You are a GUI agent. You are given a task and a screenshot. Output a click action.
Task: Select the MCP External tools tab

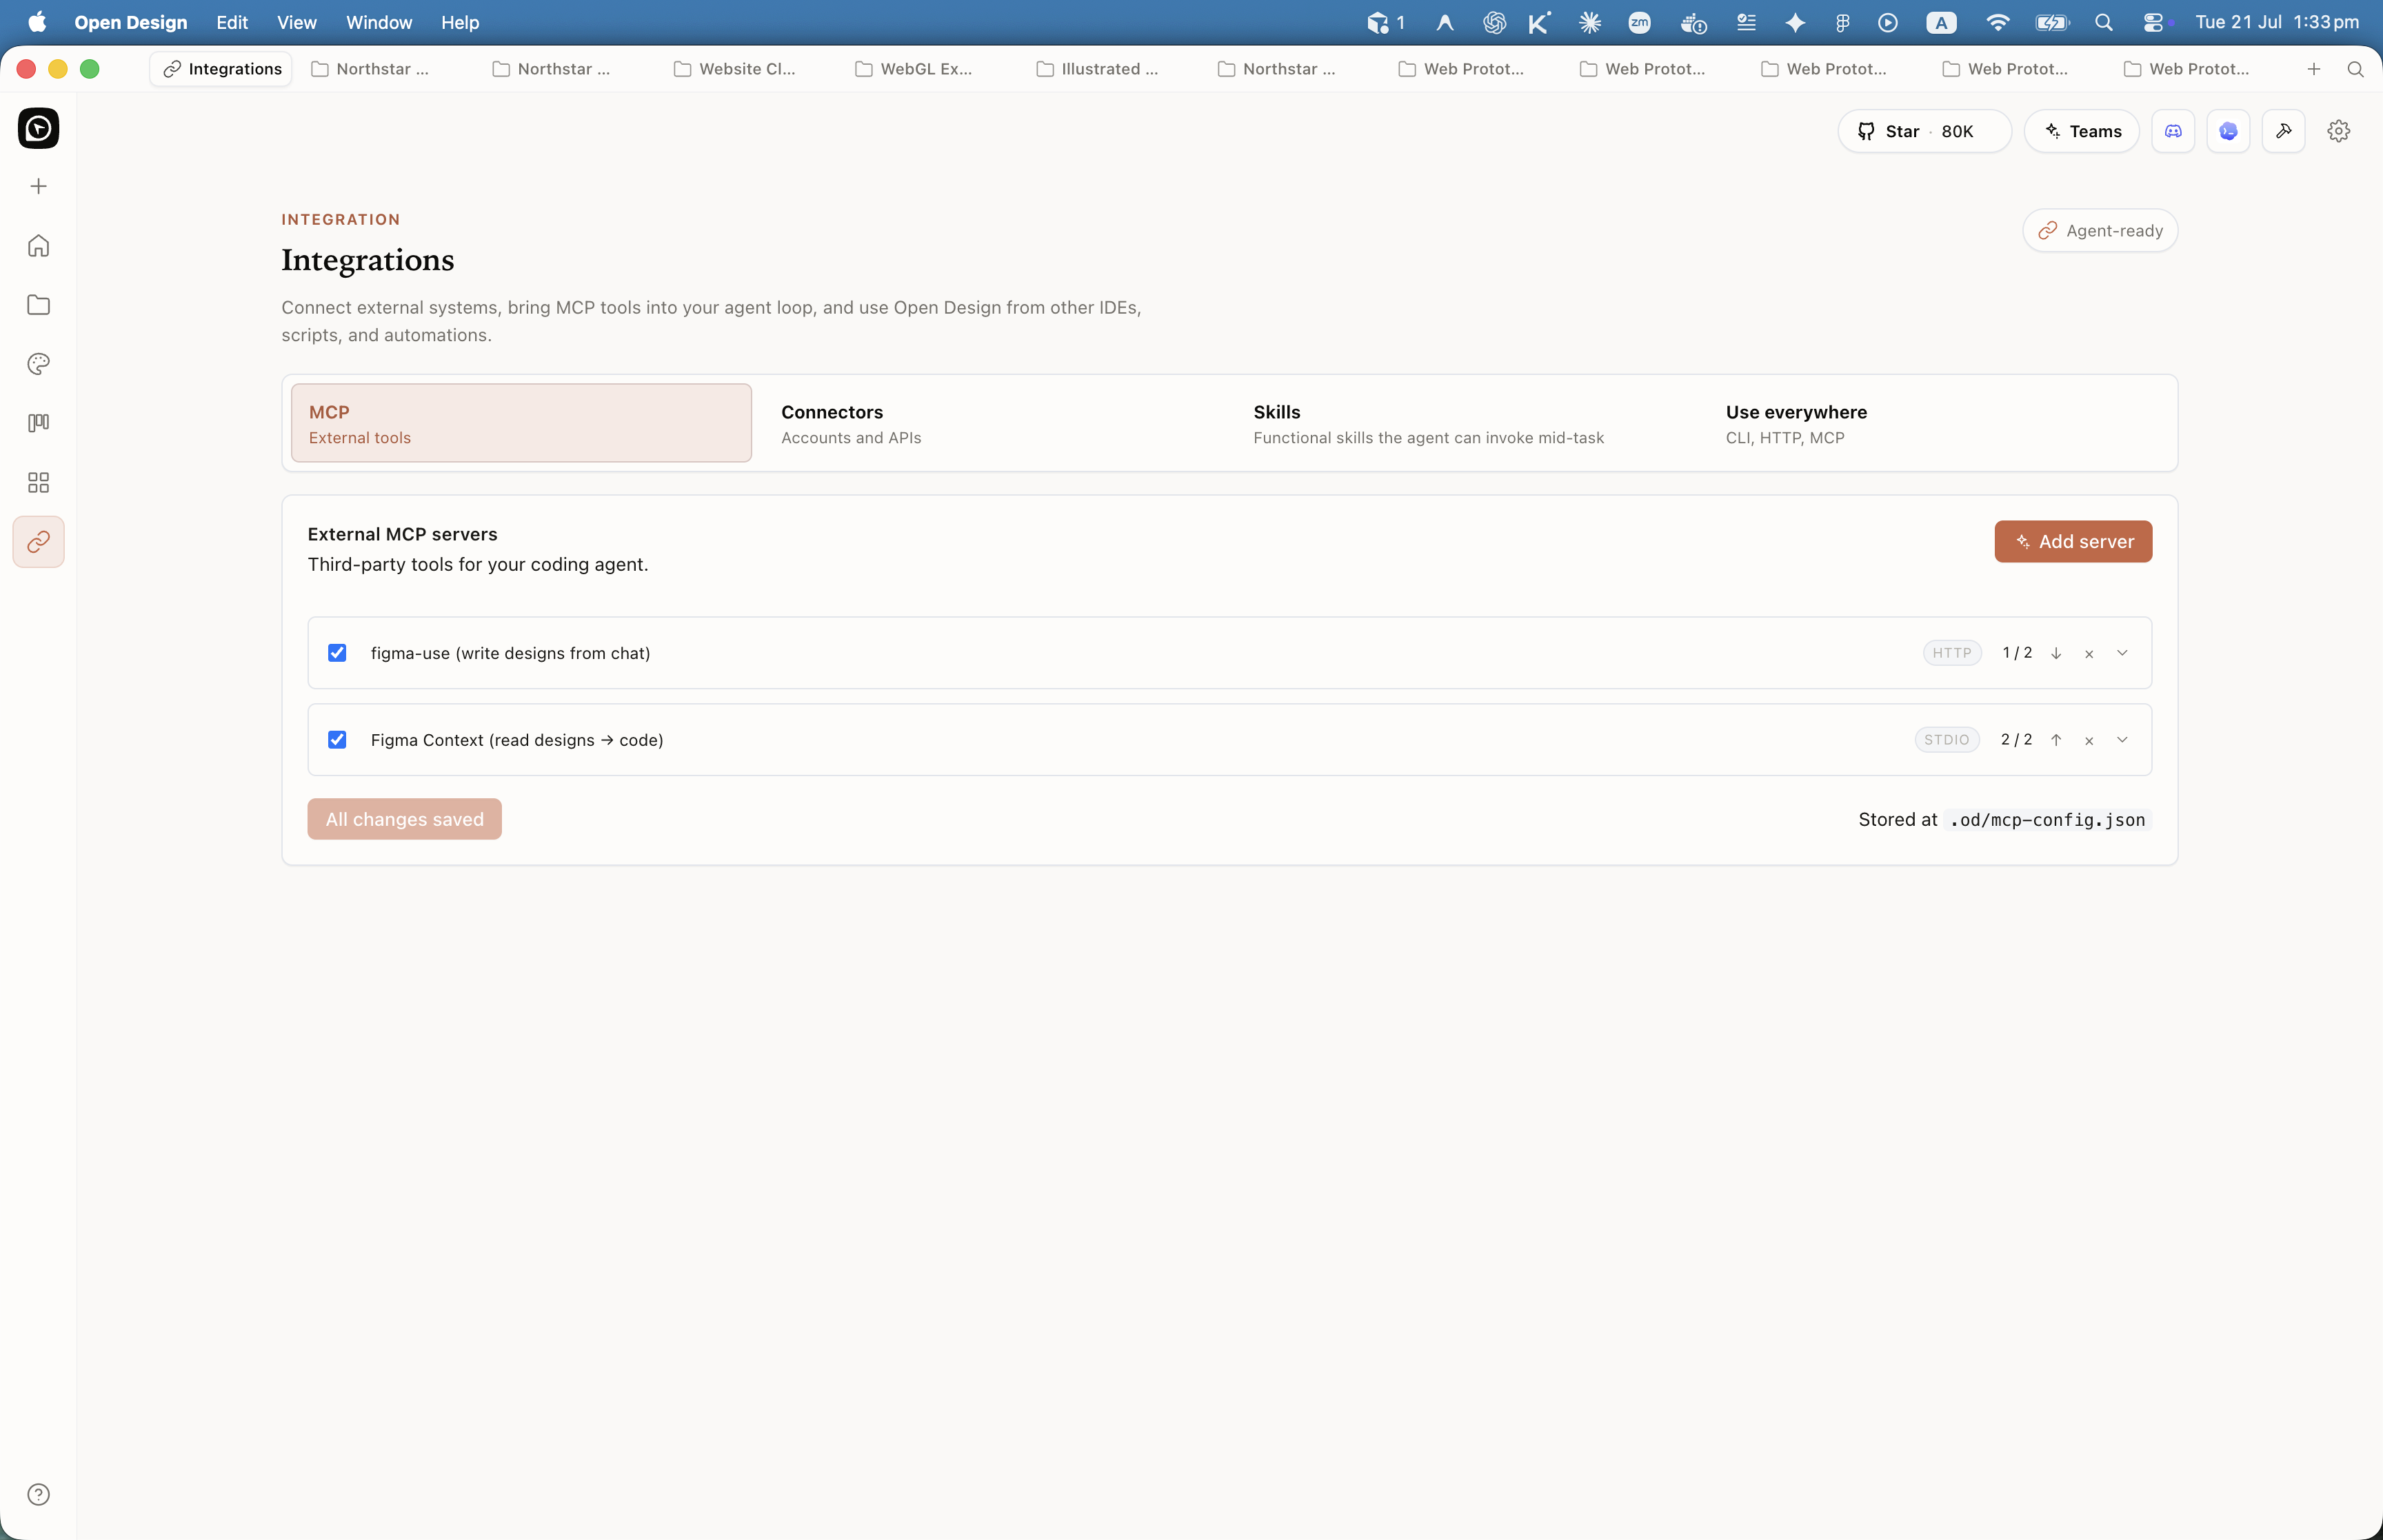521,423
